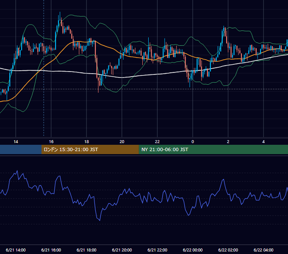Click the '16' hour label on price chart axis
This screenshot has width=288, height=254.
click(51, 142)
